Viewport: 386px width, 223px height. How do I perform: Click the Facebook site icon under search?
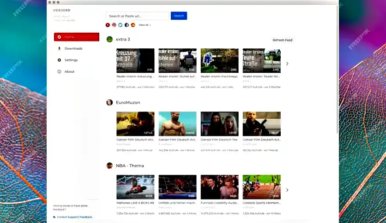click(x=127, y=25)
